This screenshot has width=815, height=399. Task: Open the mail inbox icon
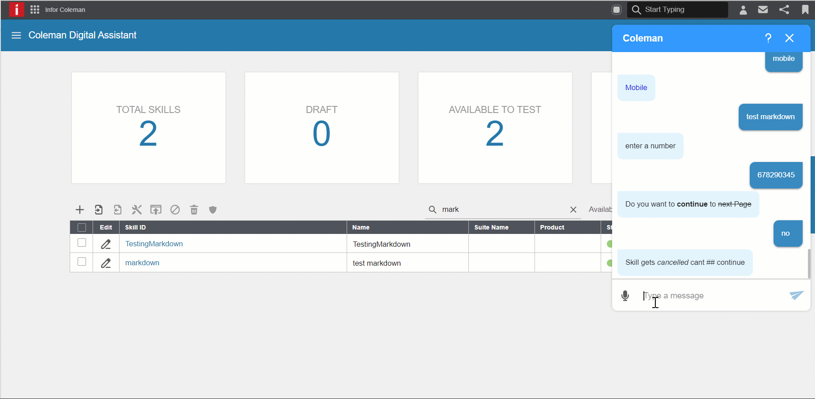click(763, 10)
